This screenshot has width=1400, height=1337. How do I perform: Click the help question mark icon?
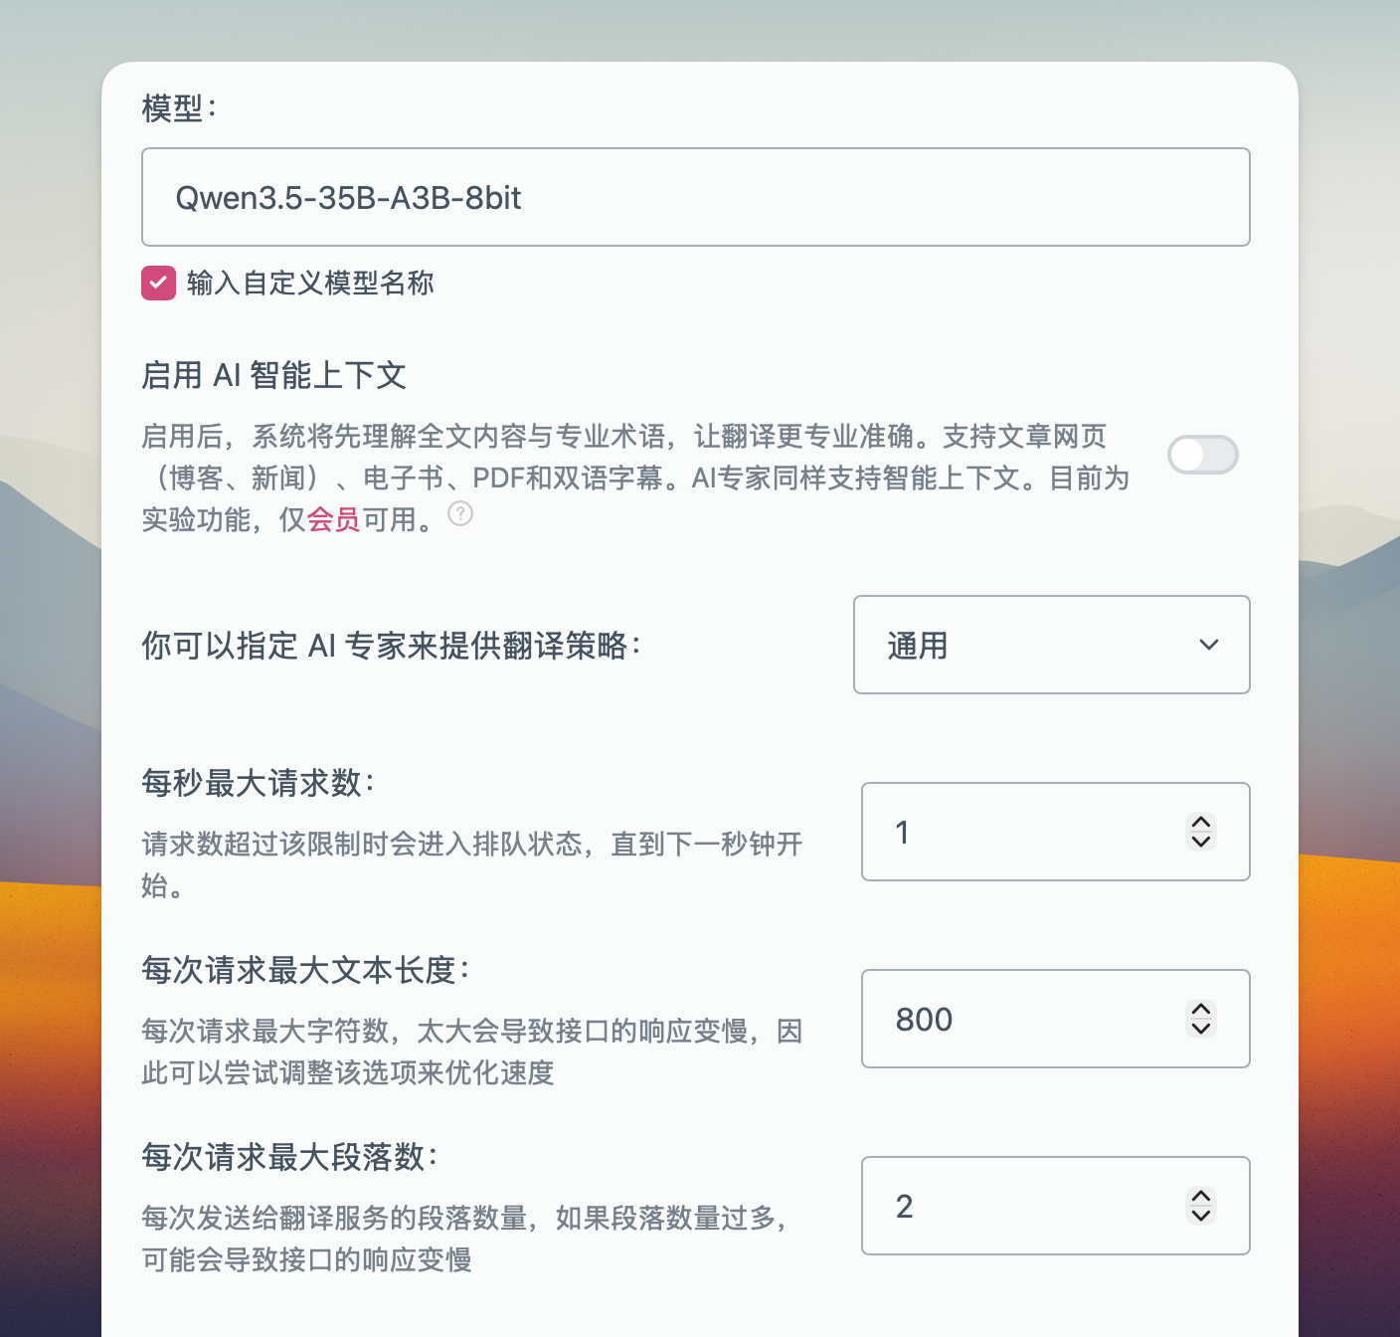460,513
